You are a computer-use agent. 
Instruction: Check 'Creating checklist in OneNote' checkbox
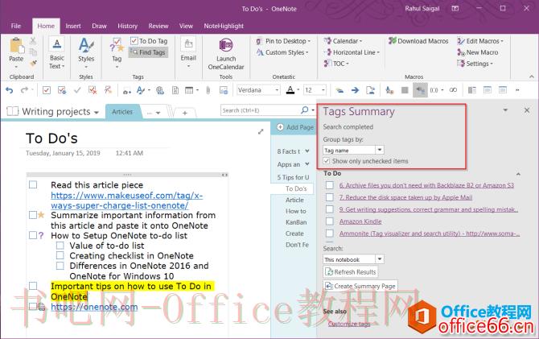click(60, 255)
